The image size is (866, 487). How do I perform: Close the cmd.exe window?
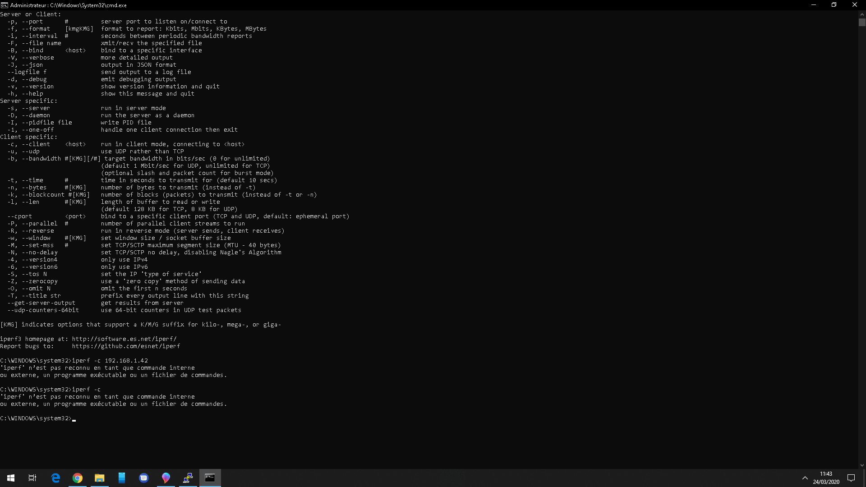[855, 5]
